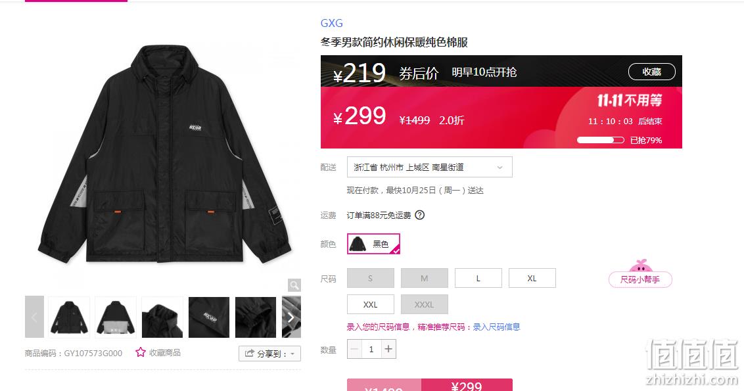Click the plus icon to increase quantity

coord(388,349)
